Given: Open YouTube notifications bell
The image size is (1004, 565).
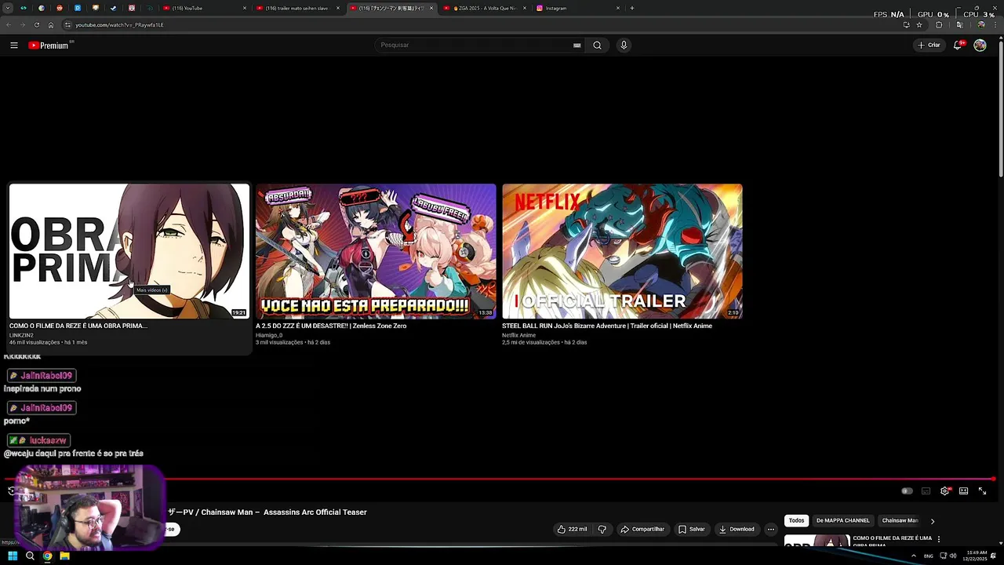Looking at the screenshot, I should coord(958,46).
